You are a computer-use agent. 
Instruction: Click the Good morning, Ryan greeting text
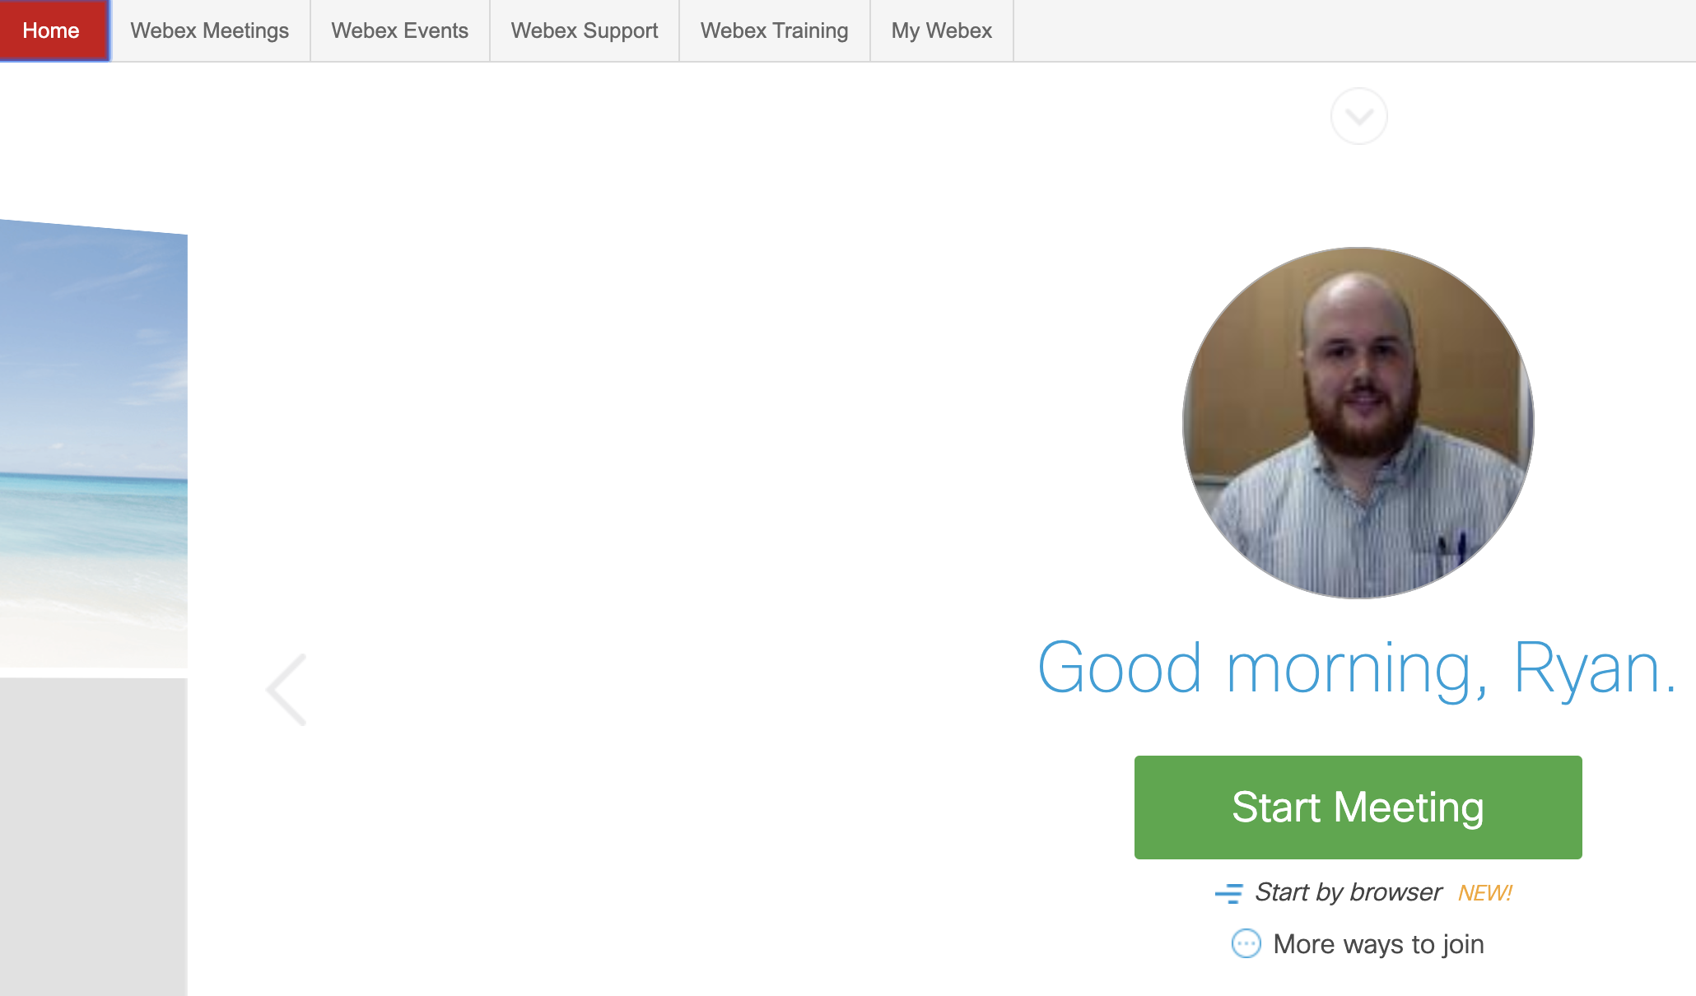point(1357,668)
